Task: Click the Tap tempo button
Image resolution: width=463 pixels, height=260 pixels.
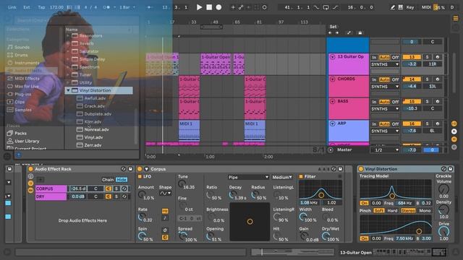Action: point(41,7)
